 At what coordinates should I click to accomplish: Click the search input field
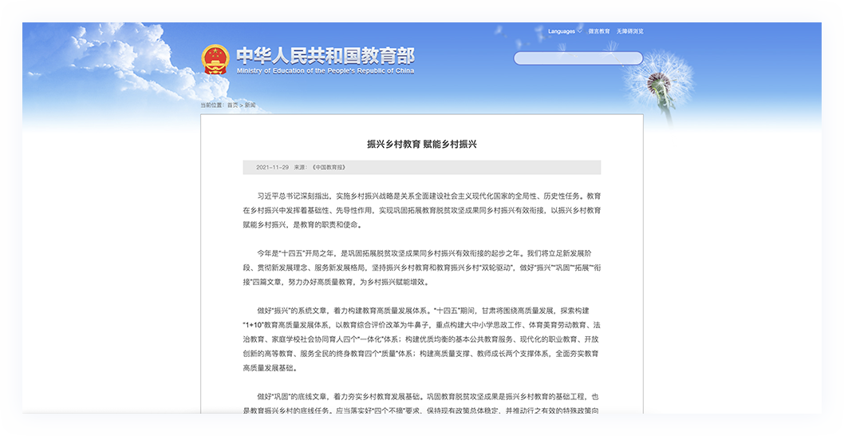click(578, 58)
